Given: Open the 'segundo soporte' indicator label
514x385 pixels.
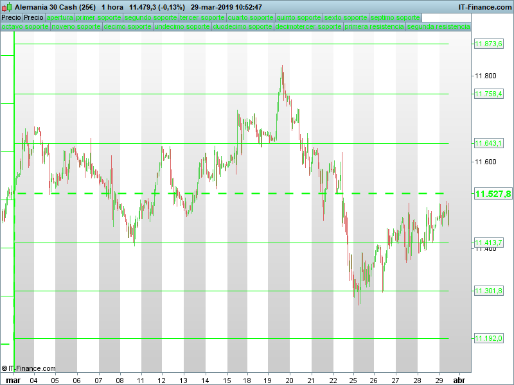Looking at the screenshot, I should 150,17.
